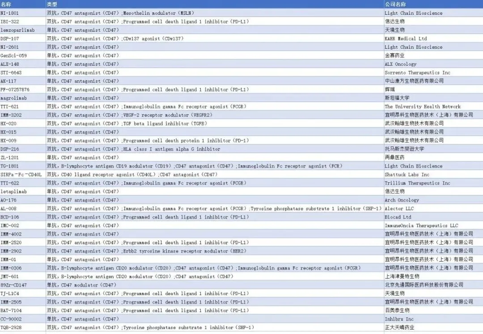Viewport: 483px width, 334px height.
Task: Select the HX-009 name cell
Action: [23, 140]
